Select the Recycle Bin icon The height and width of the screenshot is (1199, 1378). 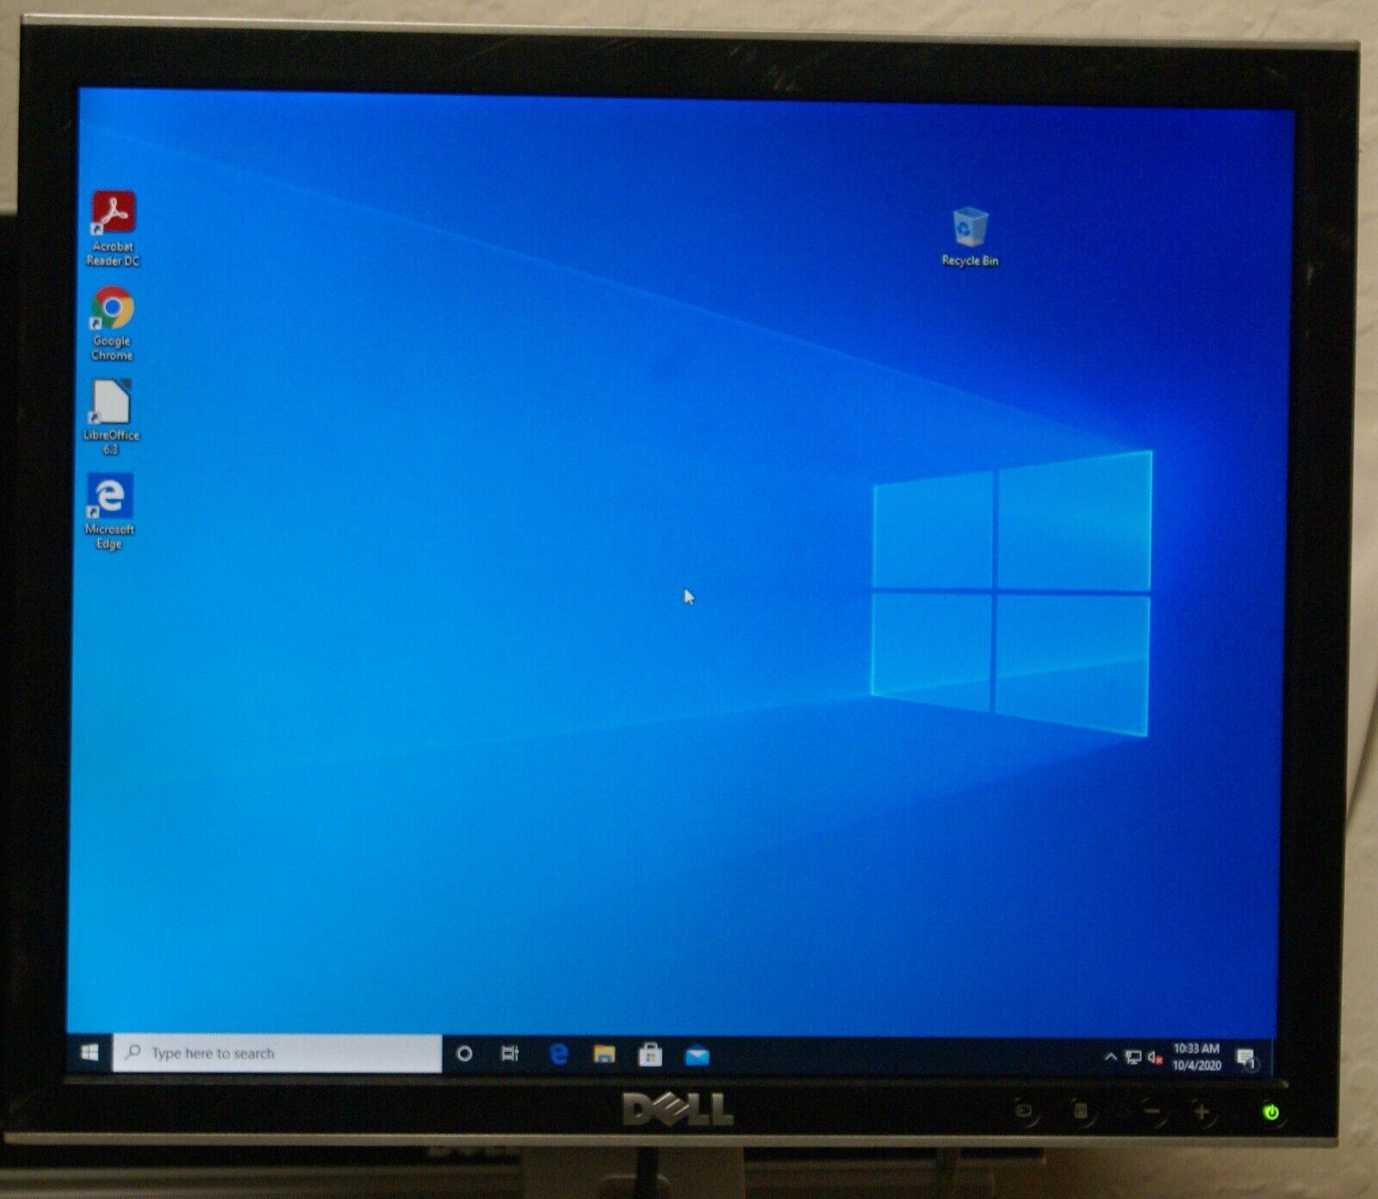[970, 237]
